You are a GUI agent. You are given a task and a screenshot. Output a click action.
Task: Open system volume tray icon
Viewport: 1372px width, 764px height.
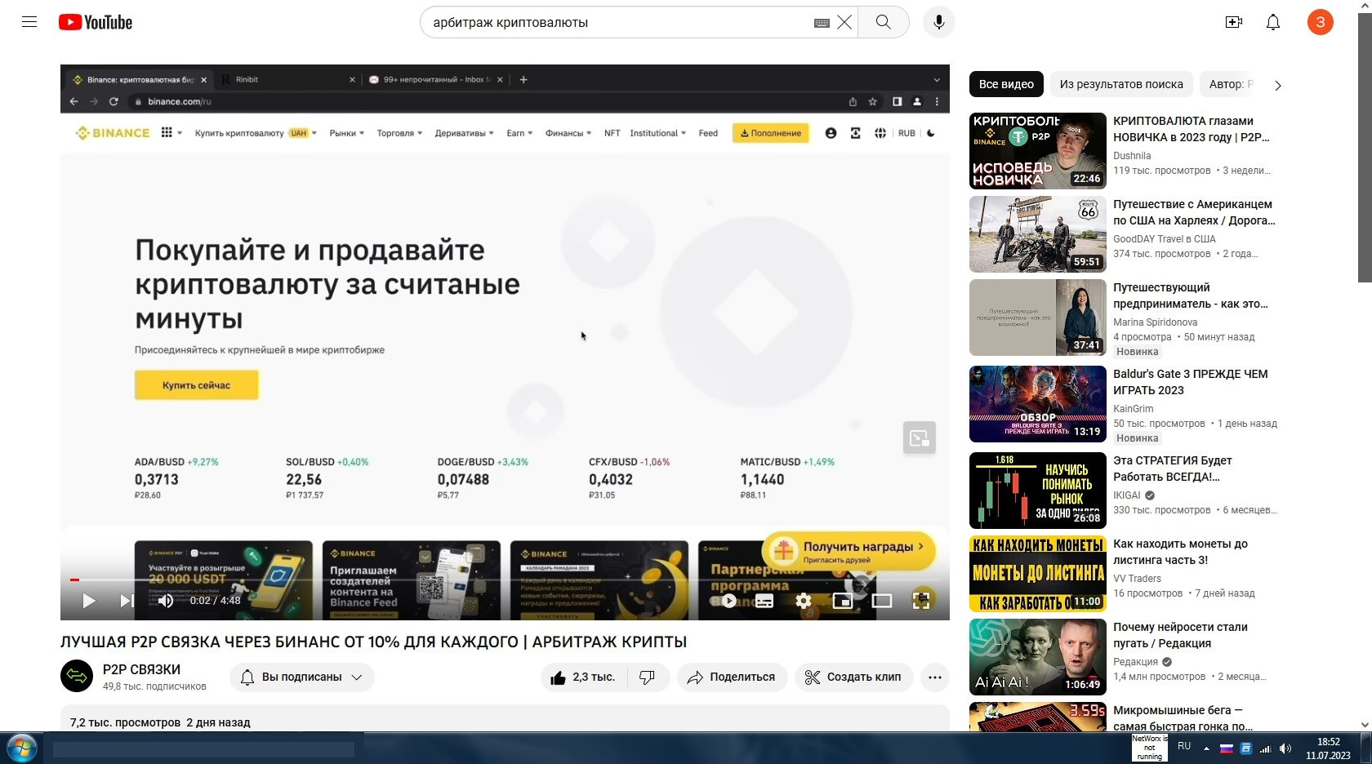point(1285,748)
